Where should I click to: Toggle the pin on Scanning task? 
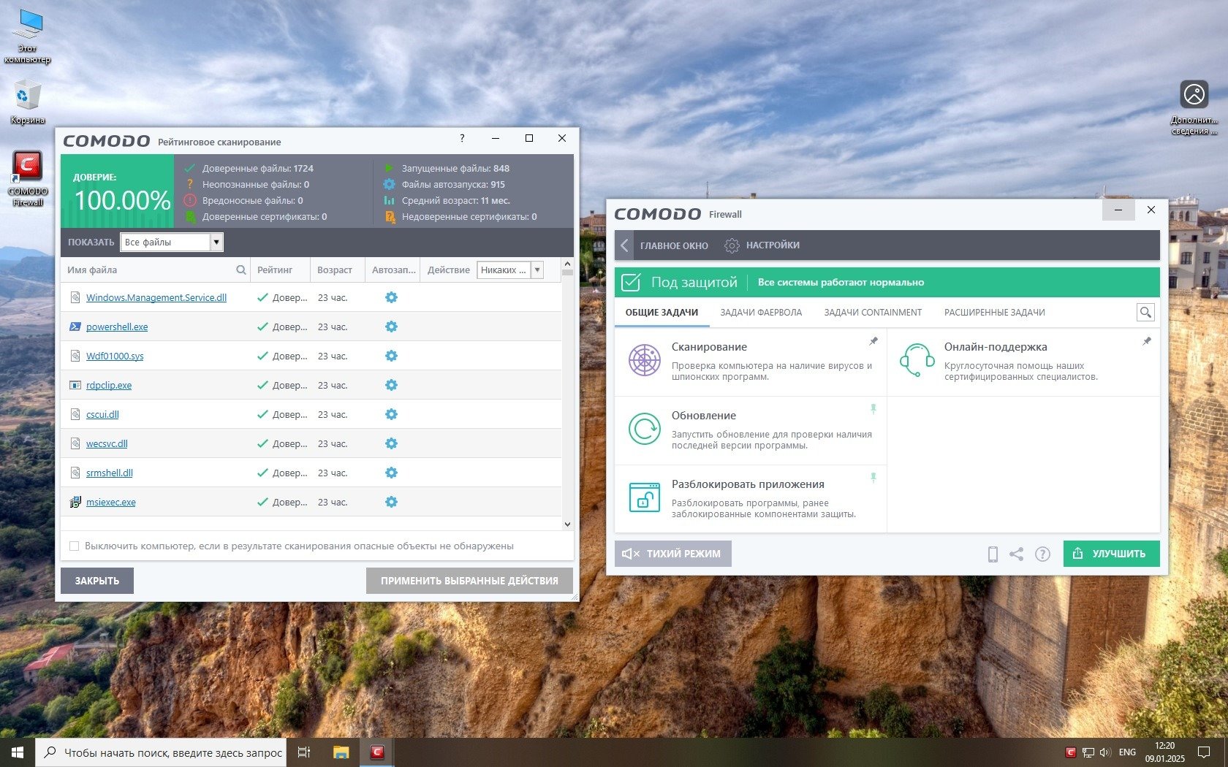[x=873, y=341]
